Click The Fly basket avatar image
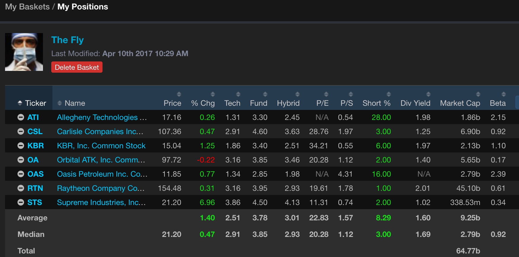 (x=24, y=52)
